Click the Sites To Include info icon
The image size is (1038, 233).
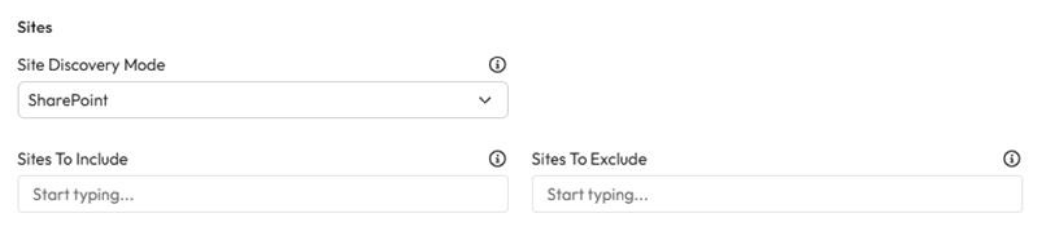[497, 159]
